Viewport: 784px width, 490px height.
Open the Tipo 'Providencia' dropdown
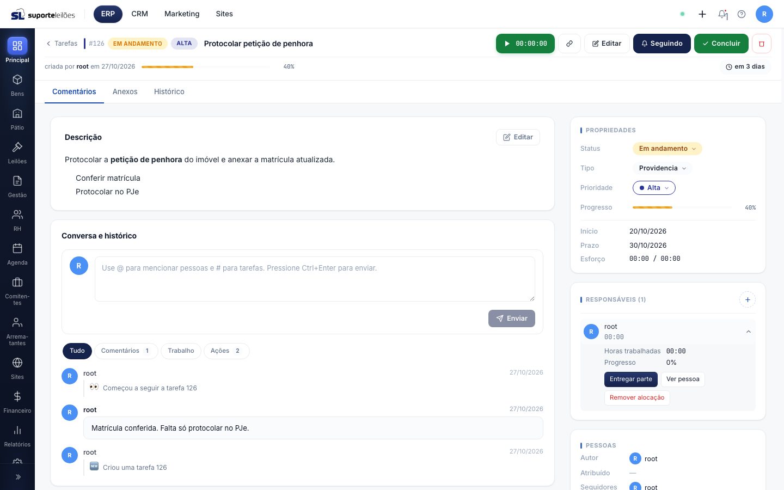[x=663, y=168]
